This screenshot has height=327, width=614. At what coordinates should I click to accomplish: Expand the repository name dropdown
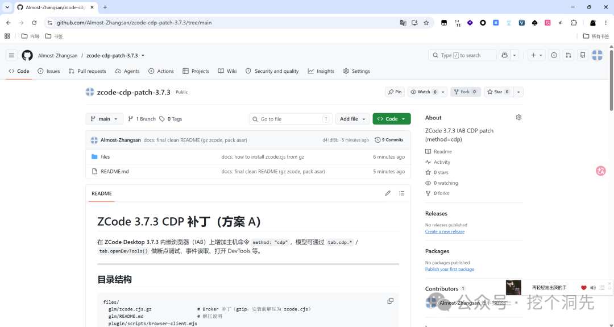(143, 56)
